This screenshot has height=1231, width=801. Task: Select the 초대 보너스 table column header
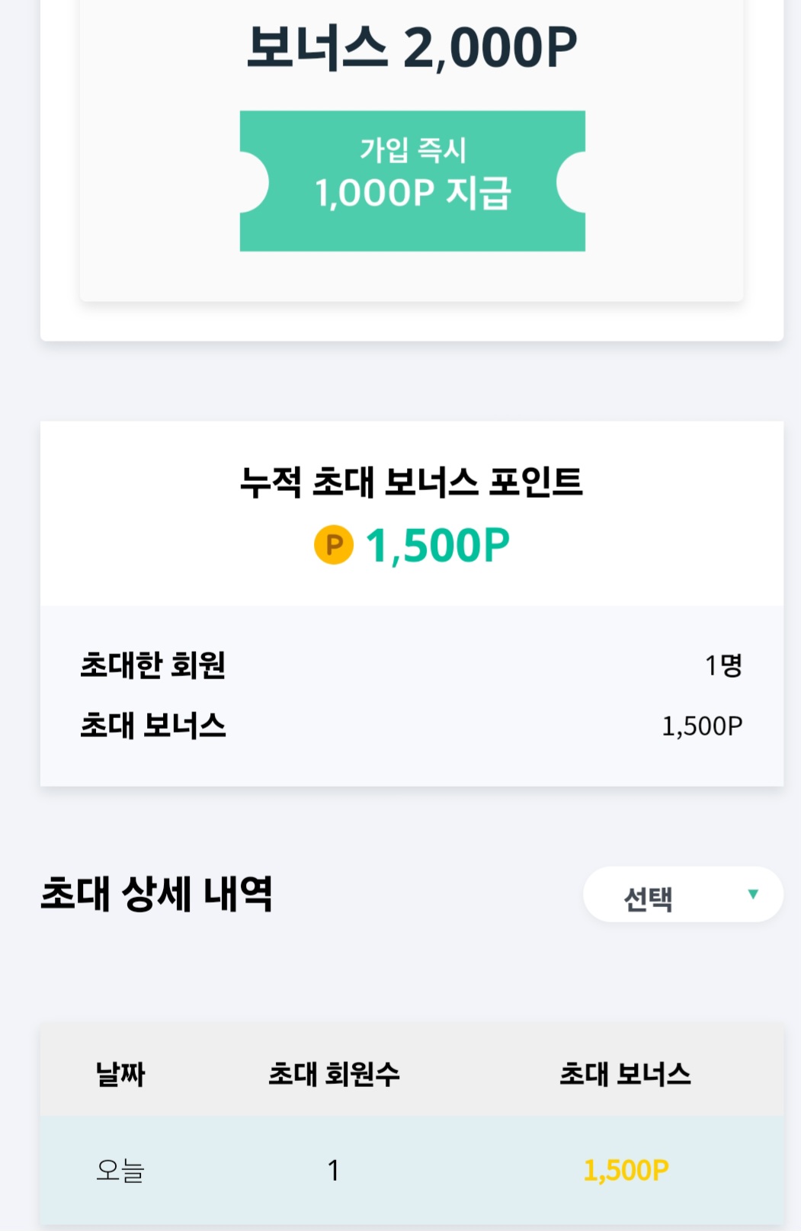tap(625, 1074)
